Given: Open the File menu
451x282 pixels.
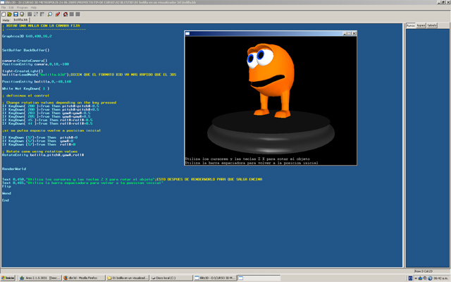Looking at the screenshot, I should (4, 8).
